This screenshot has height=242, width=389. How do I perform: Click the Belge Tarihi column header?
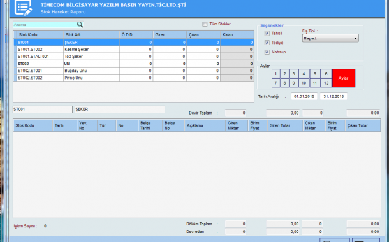[x=150, y=125]
